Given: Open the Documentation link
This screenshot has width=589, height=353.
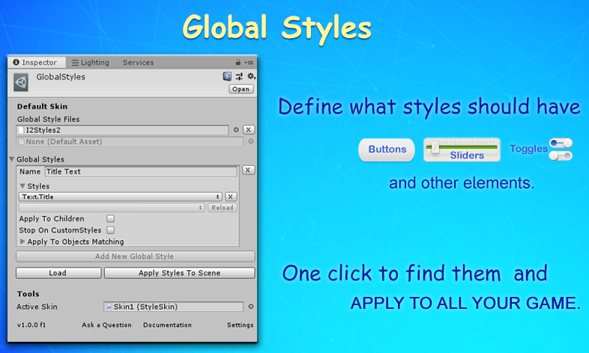Looking at the screenshot, I should point(167,325).
